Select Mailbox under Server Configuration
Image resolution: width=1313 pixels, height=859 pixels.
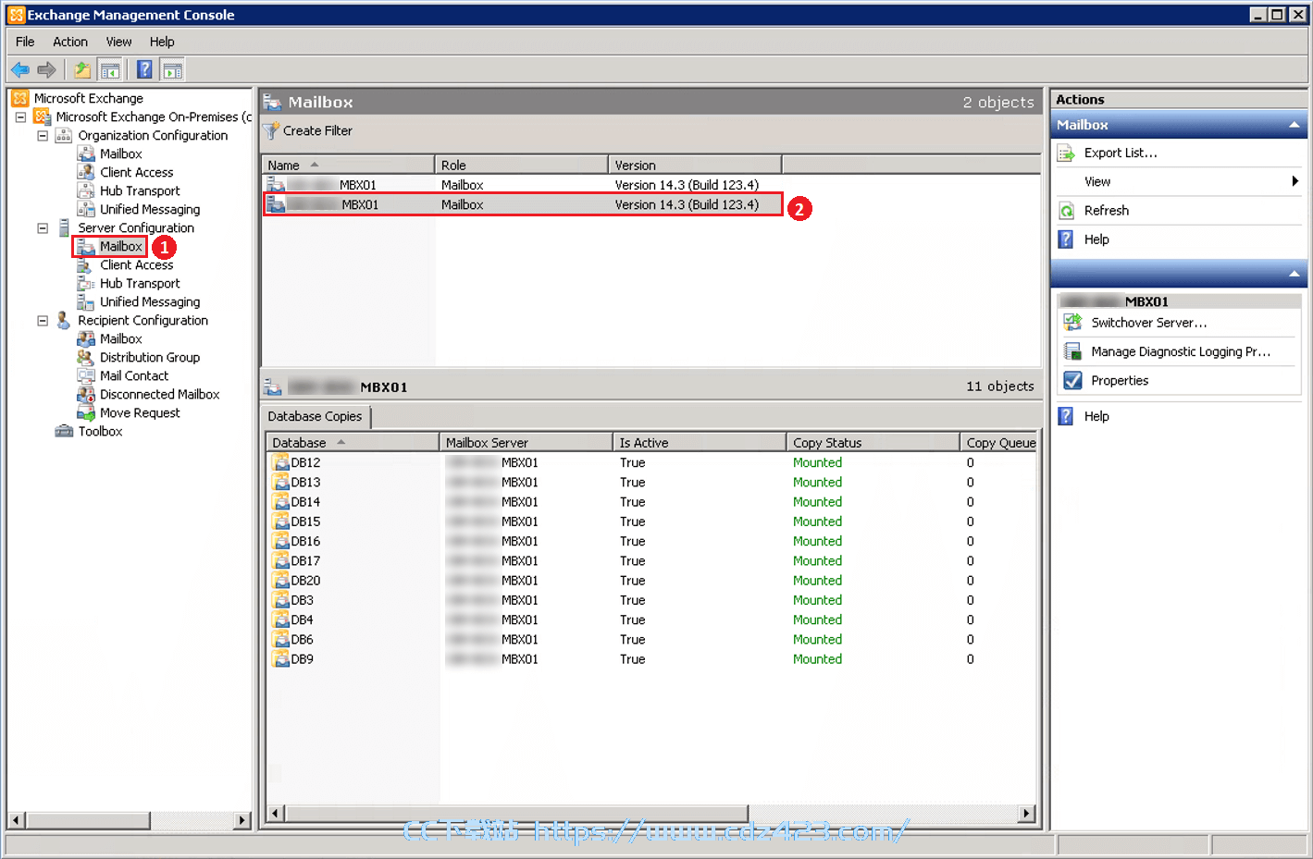pyautogui.click(x=120, y=246)
